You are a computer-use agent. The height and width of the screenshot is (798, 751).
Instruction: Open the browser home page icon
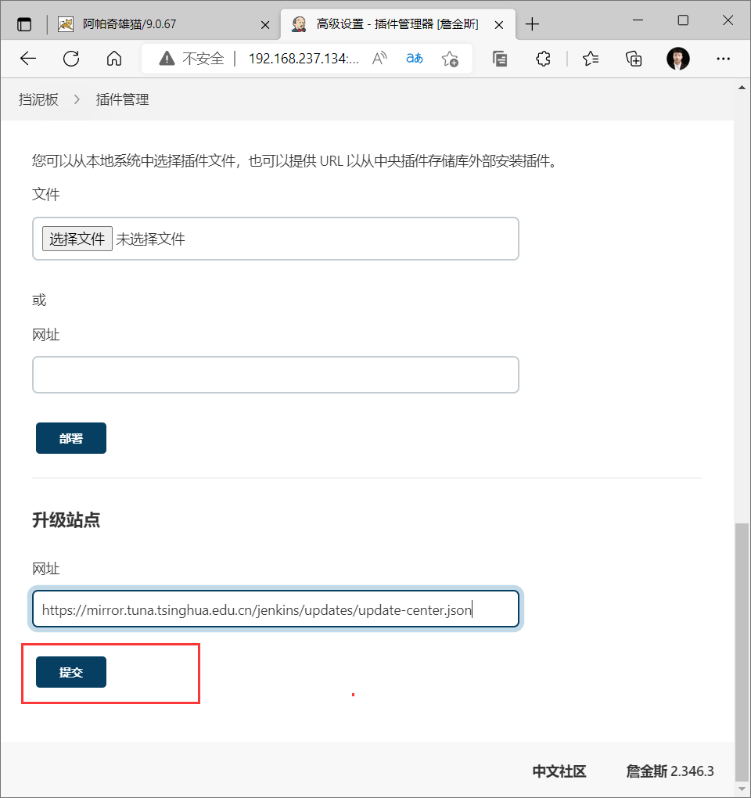coord(114,59)
